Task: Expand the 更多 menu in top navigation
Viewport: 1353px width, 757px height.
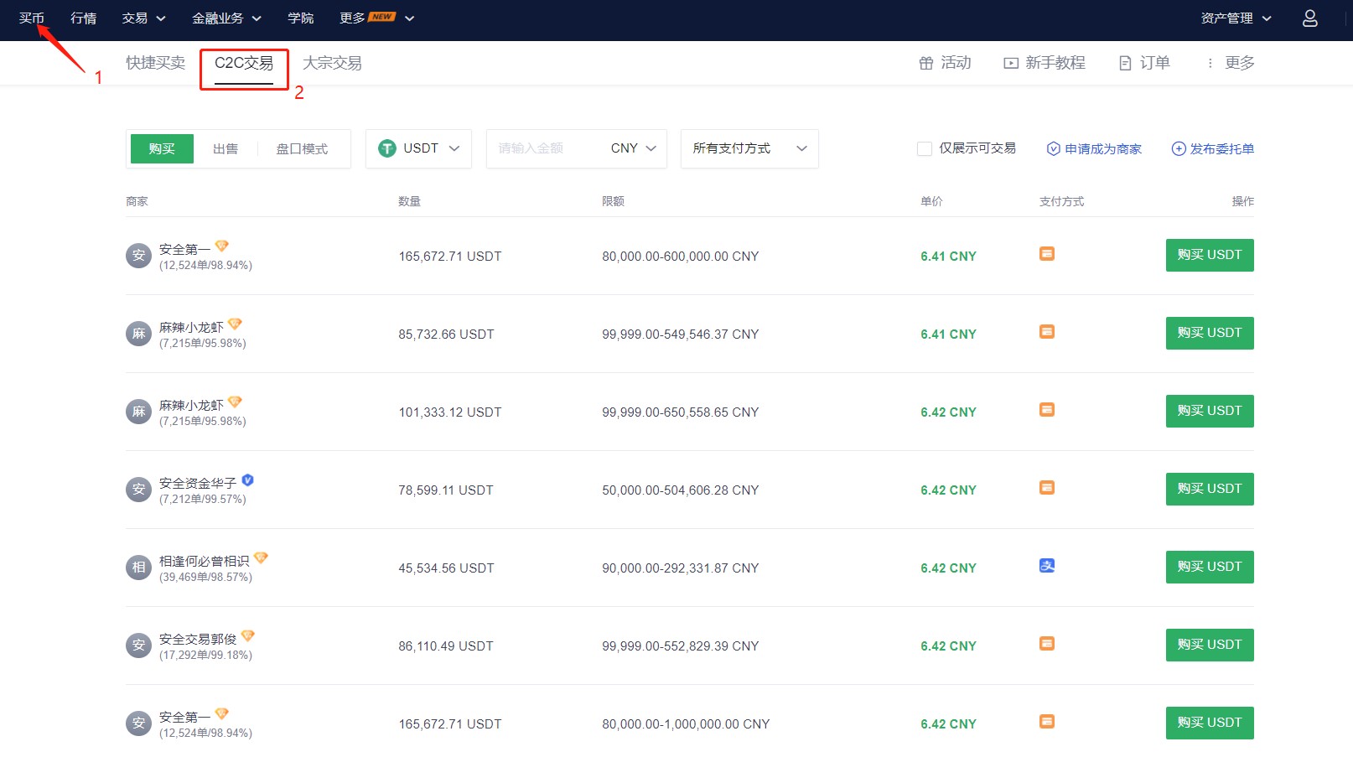Action: (x=376, y=18)
